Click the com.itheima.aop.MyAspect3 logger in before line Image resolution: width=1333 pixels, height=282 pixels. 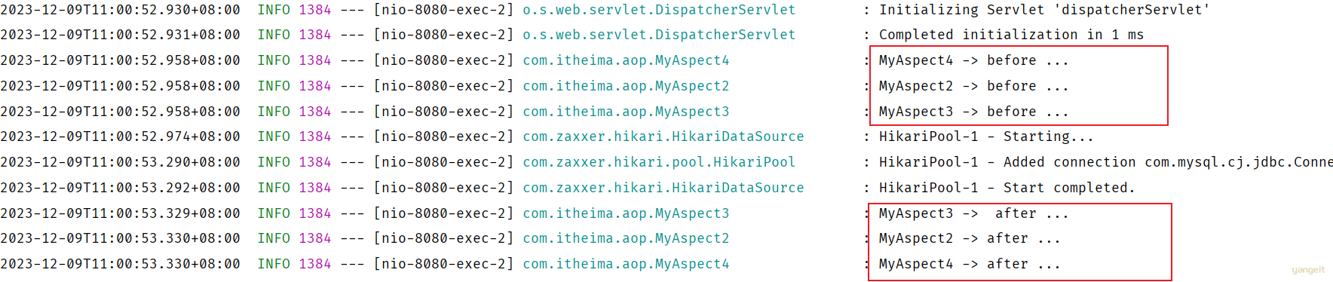(x=626, y=112)
